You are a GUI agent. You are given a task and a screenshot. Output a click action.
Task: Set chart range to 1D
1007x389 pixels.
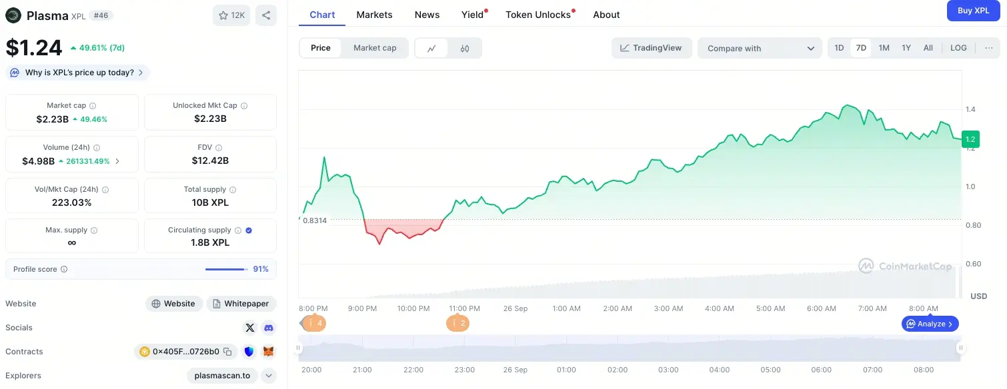[839, 48]
